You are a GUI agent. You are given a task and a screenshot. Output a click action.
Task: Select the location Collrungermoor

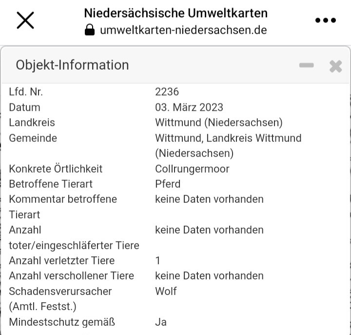click(192, 169)
